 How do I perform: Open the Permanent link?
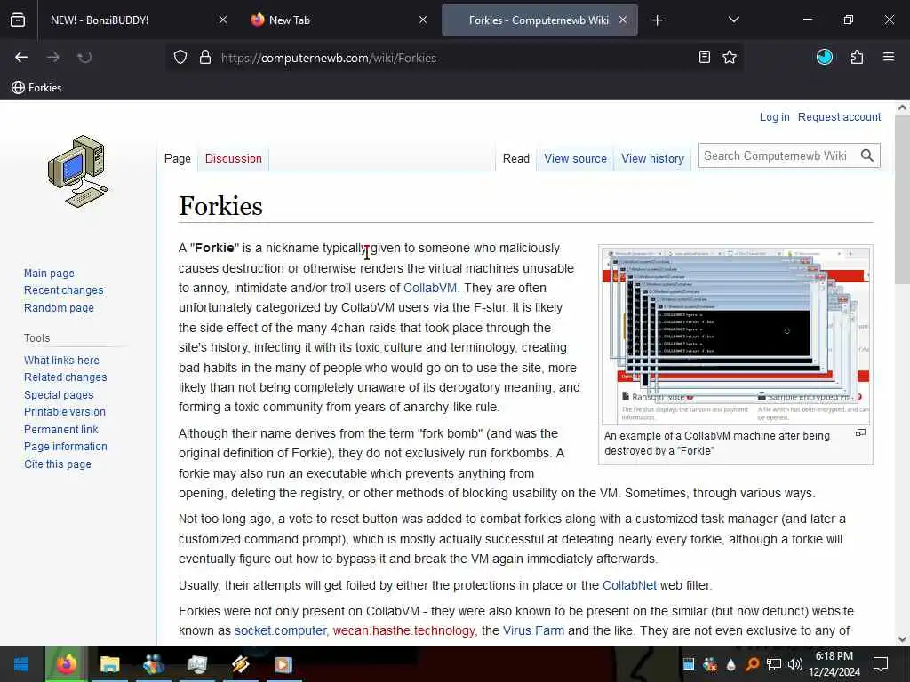[61, 430]
